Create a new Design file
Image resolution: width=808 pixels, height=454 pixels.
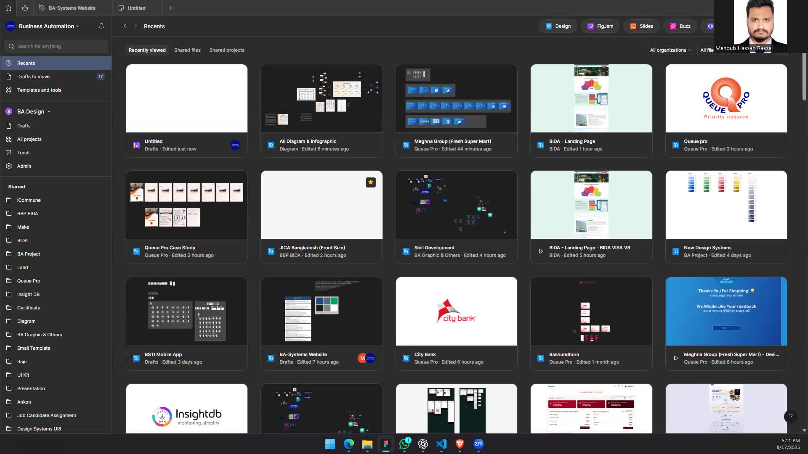[x=558, y=26]
